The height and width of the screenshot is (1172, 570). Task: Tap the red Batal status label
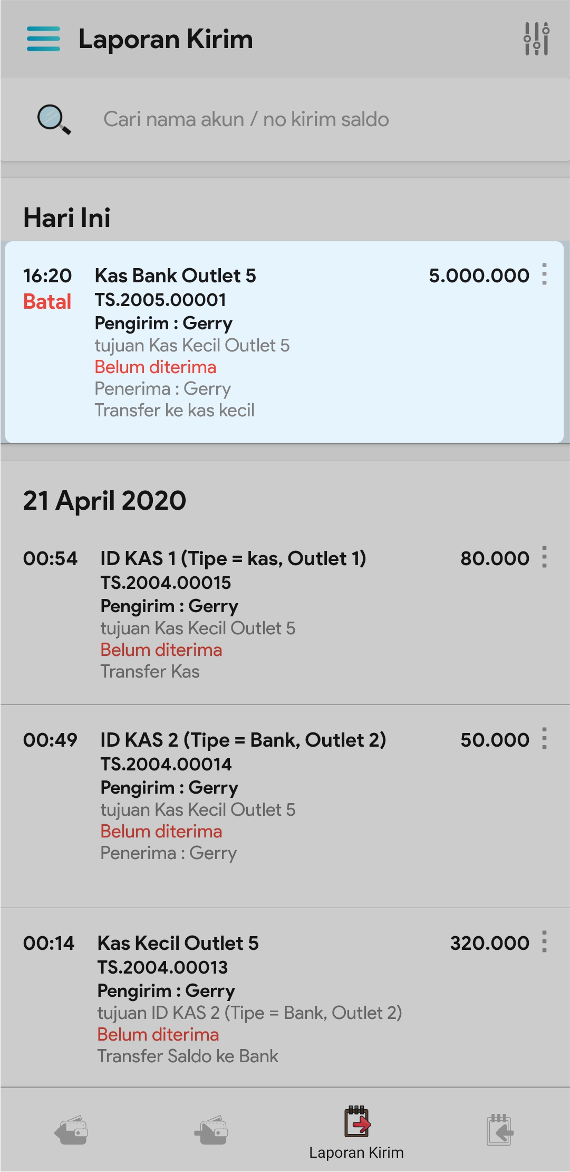pos(47,302)
